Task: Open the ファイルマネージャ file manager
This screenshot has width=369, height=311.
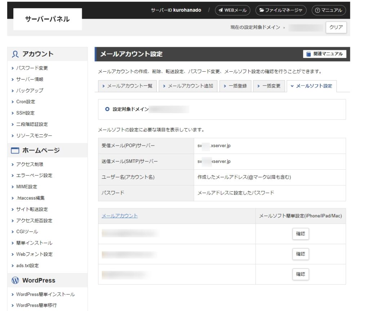Action: (281, 10)
